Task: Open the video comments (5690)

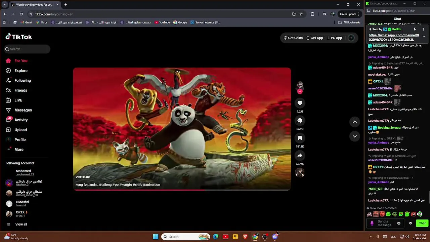Action: 300,120
